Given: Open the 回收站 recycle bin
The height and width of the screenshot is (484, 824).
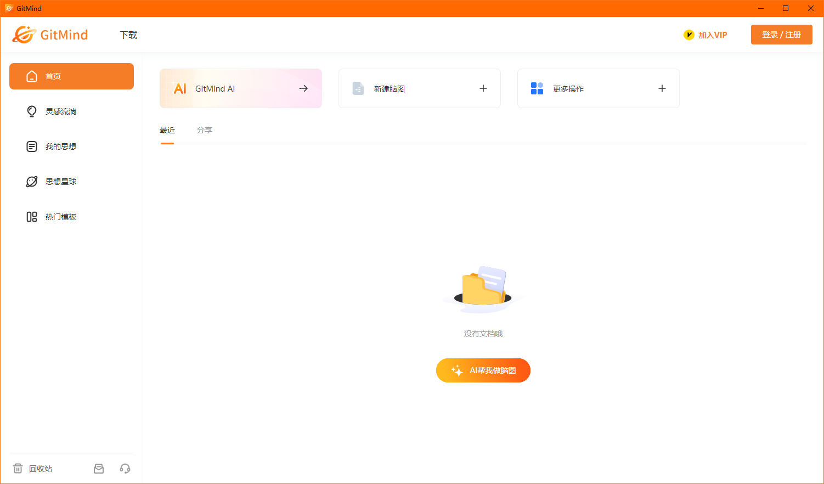Looking at the screenshot, I should 33,469.
